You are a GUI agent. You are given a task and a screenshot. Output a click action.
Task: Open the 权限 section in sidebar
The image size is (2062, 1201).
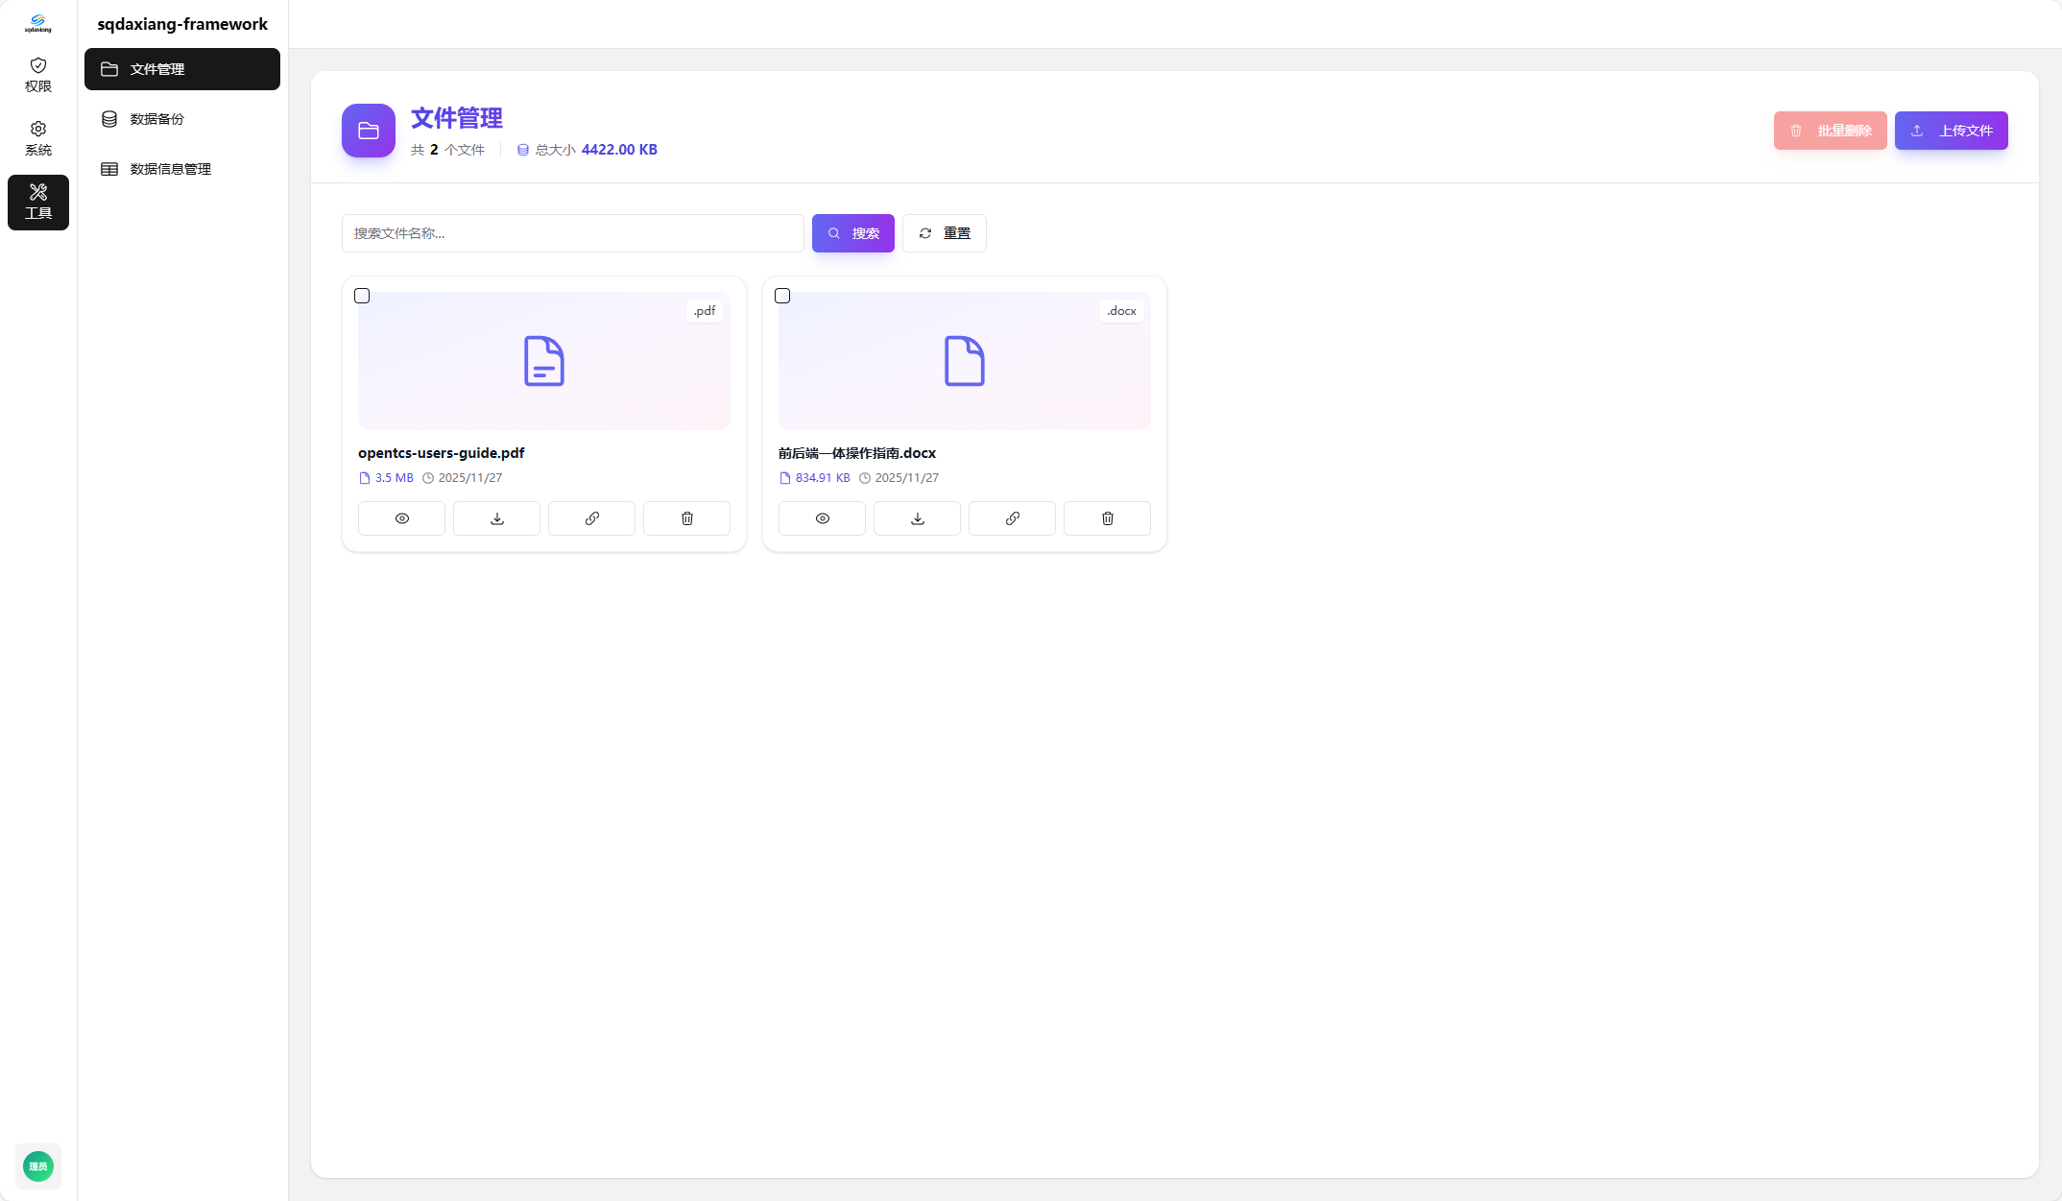tap(38, 75)
